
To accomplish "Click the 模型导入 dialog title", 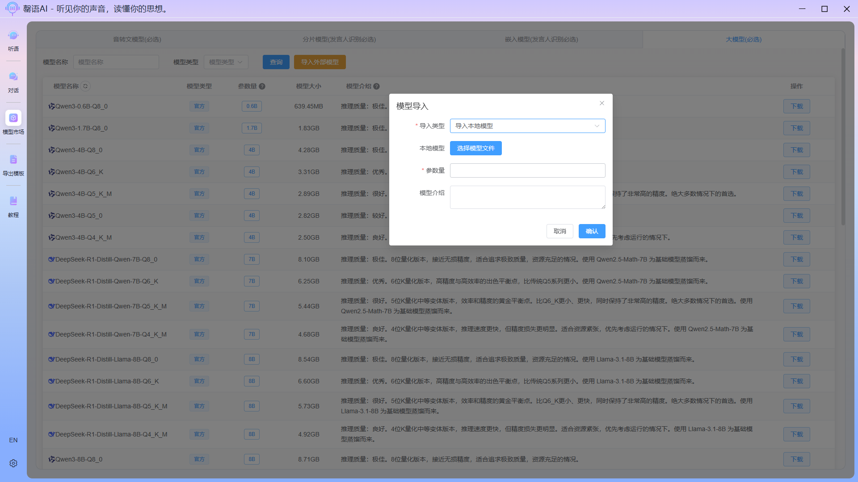I will pyautogui.click(x=412, y=106).
